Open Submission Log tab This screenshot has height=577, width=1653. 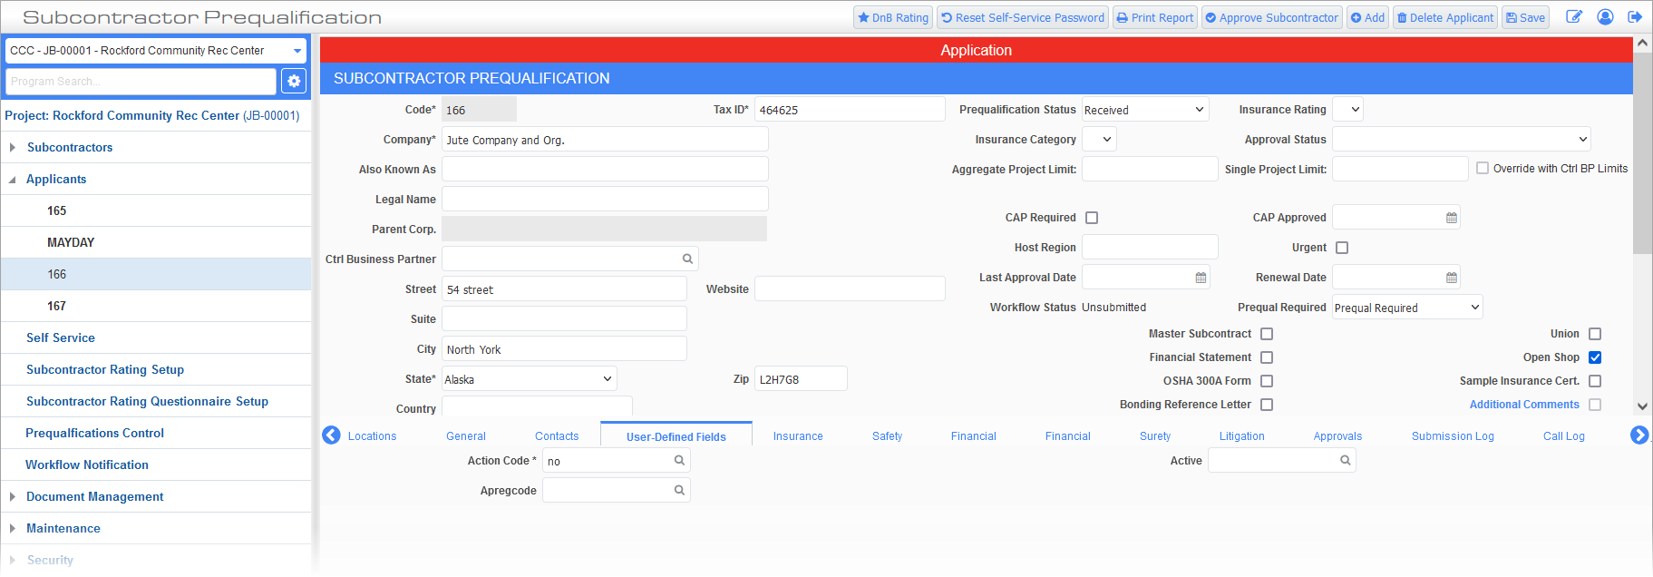point(1453,436)
